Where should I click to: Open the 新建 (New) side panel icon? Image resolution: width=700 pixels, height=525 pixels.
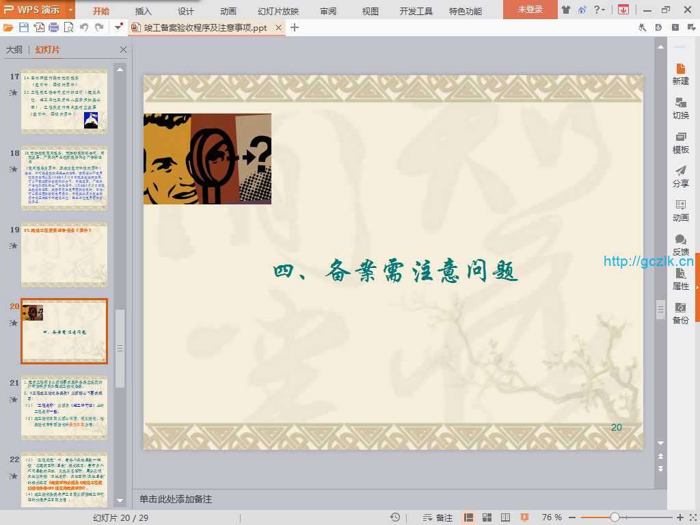point(680,74)
